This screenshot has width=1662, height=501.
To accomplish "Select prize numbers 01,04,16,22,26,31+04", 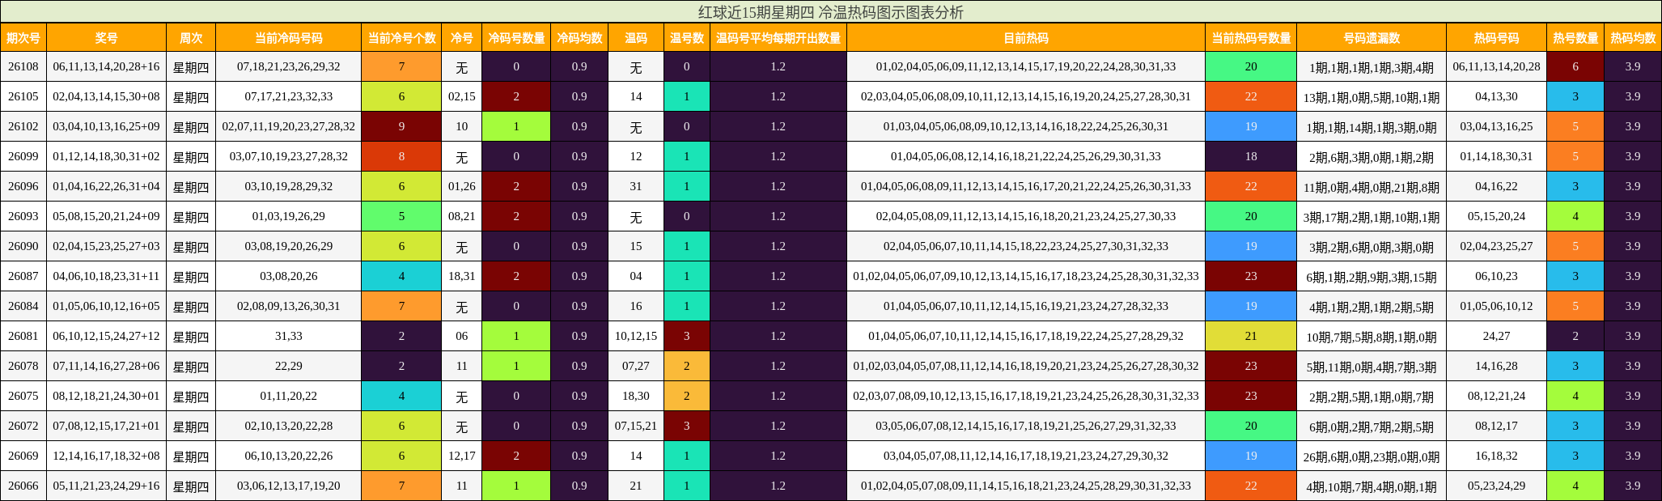I will pyautogui.click(x=107, y=186).
